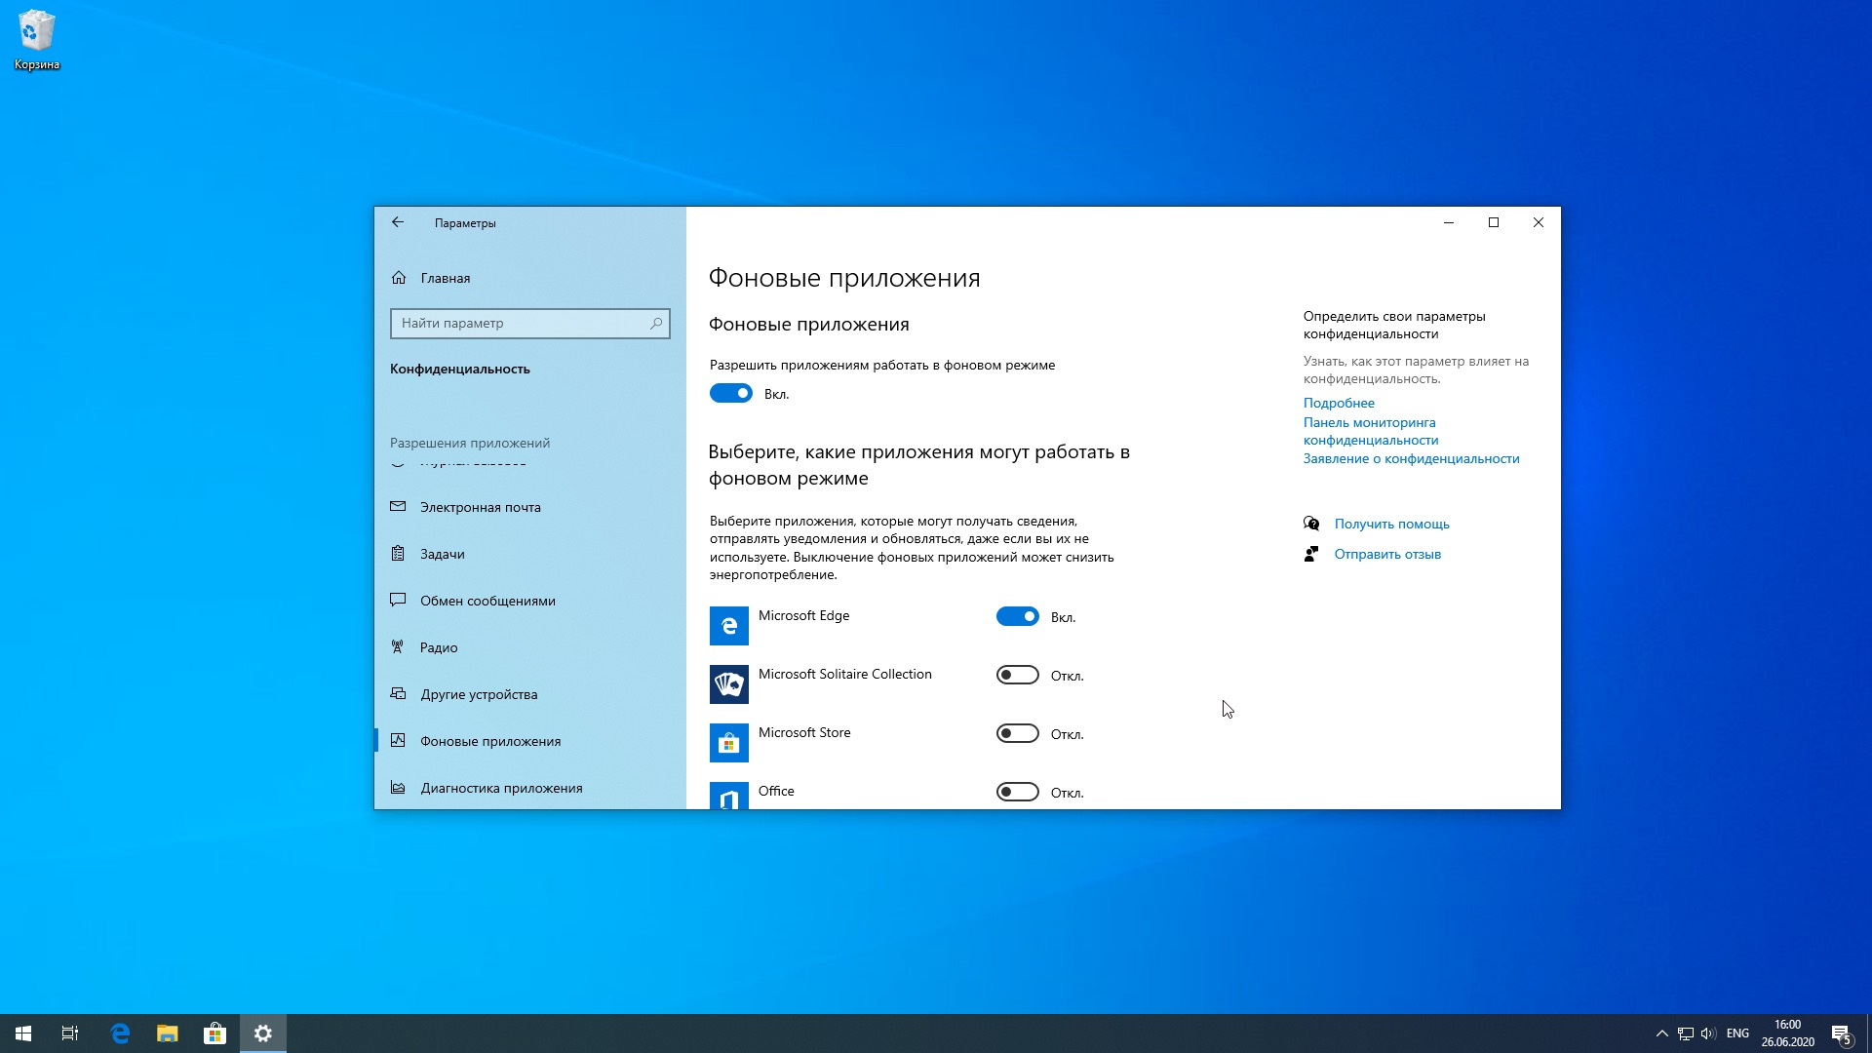
Task: Click the Microsoft Edge app icon in list
Action: (728, 626)
